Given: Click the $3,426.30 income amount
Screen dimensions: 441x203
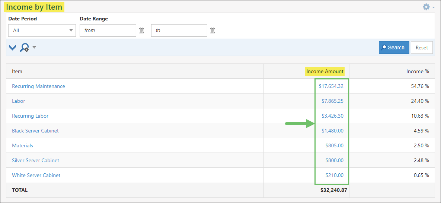Looking at the screenshot, I should click(332, 116).
